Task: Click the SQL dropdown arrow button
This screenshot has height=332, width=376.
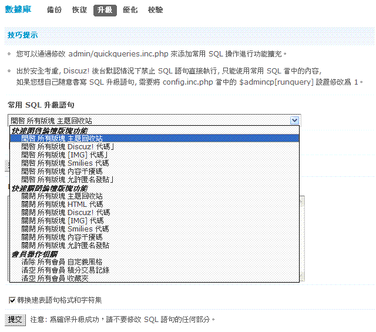Action: tap(294, 120)
